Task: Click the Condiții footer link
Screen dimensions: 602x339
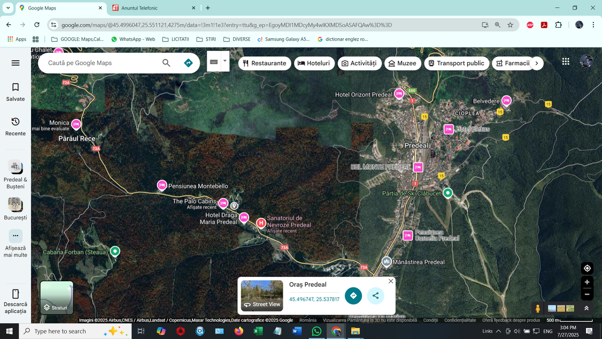Action: pos(430,320)
